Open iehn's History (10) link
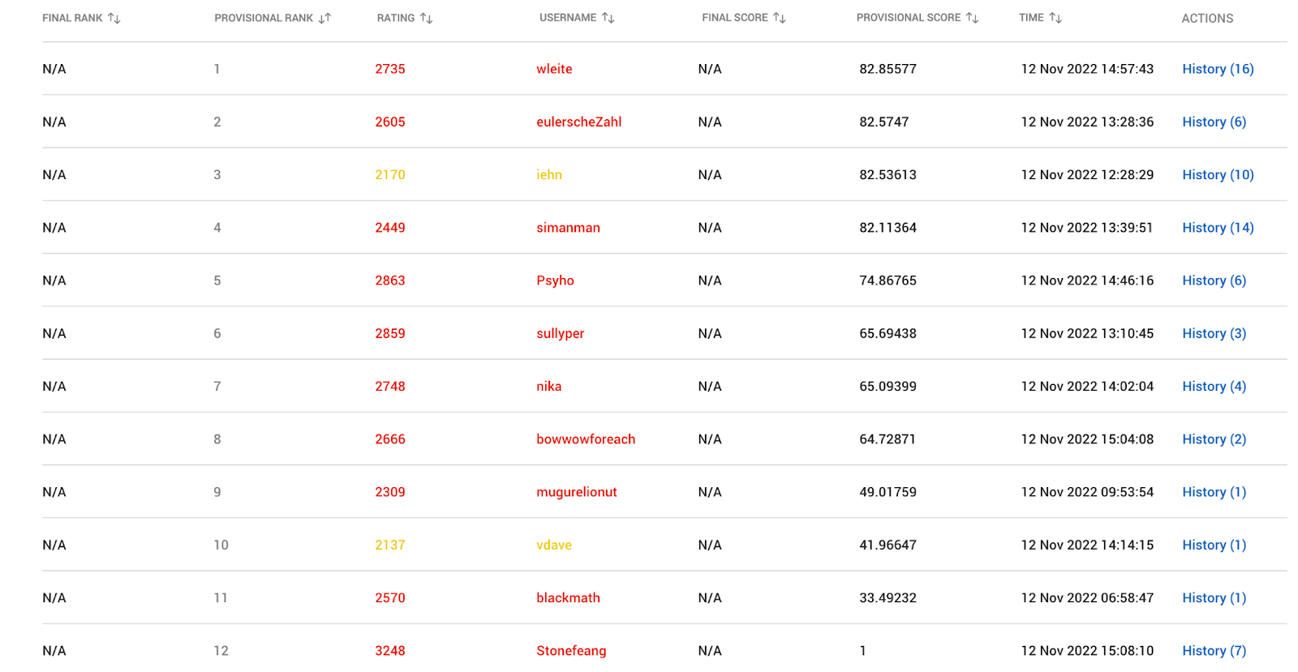The width and height of the screenshot is (1298, 672). [x=1218, y=174]
